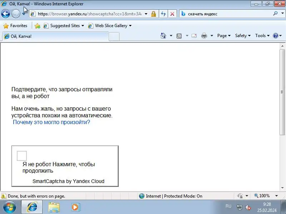
Task: Click the vertical scrollbar thumb
Action: click(282, 92)
